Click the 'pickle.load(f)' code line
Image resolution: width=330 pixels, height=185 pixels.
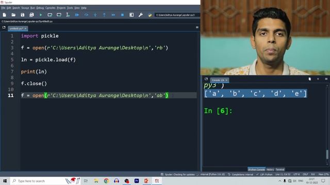pyautogui.click(x=48, y=60)
